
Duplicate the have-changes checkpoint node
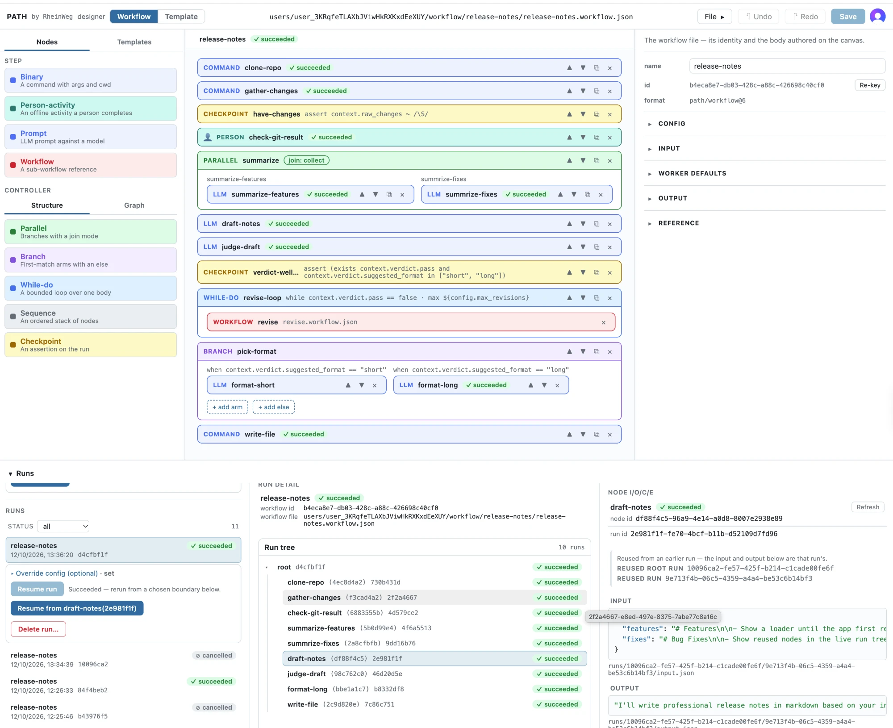[597, 114]
